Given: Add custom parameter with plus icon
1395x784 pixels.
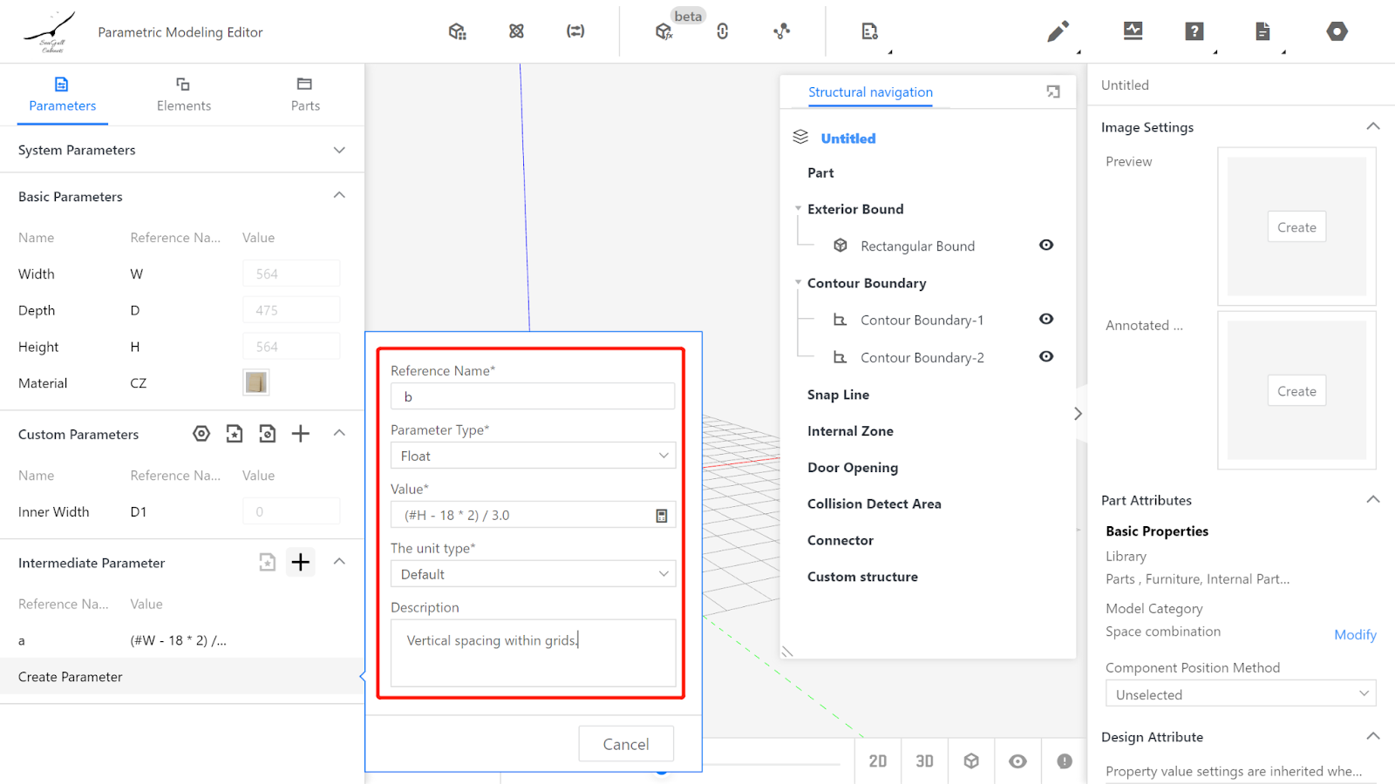Looking at the screenshot, I should (x=300, y=434).
